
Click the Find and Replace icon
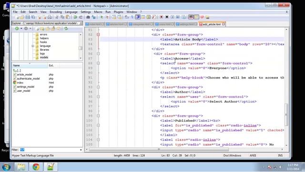pyautogui.click(x=93, y=17)
